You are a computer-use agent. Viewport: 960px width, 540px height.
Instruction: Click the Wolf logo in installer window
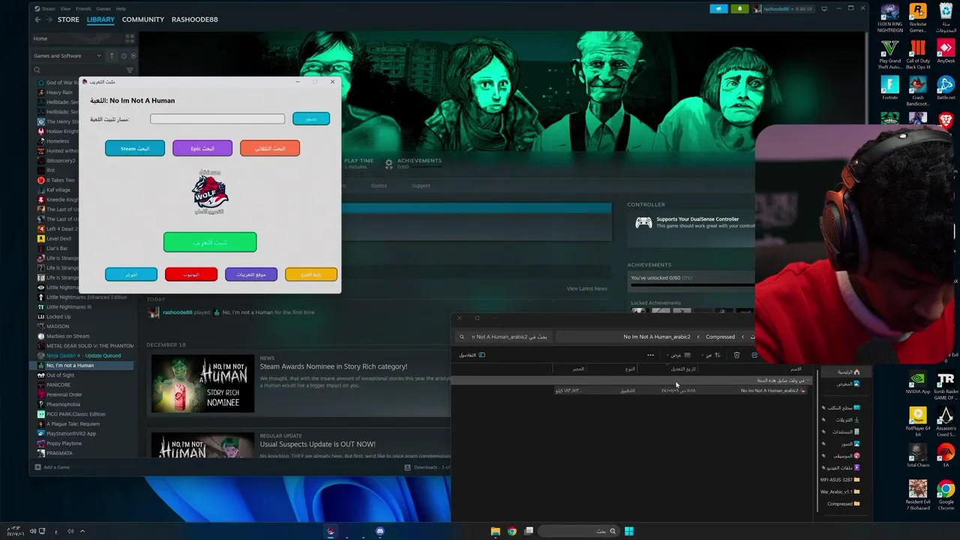(x=210, y=193)
